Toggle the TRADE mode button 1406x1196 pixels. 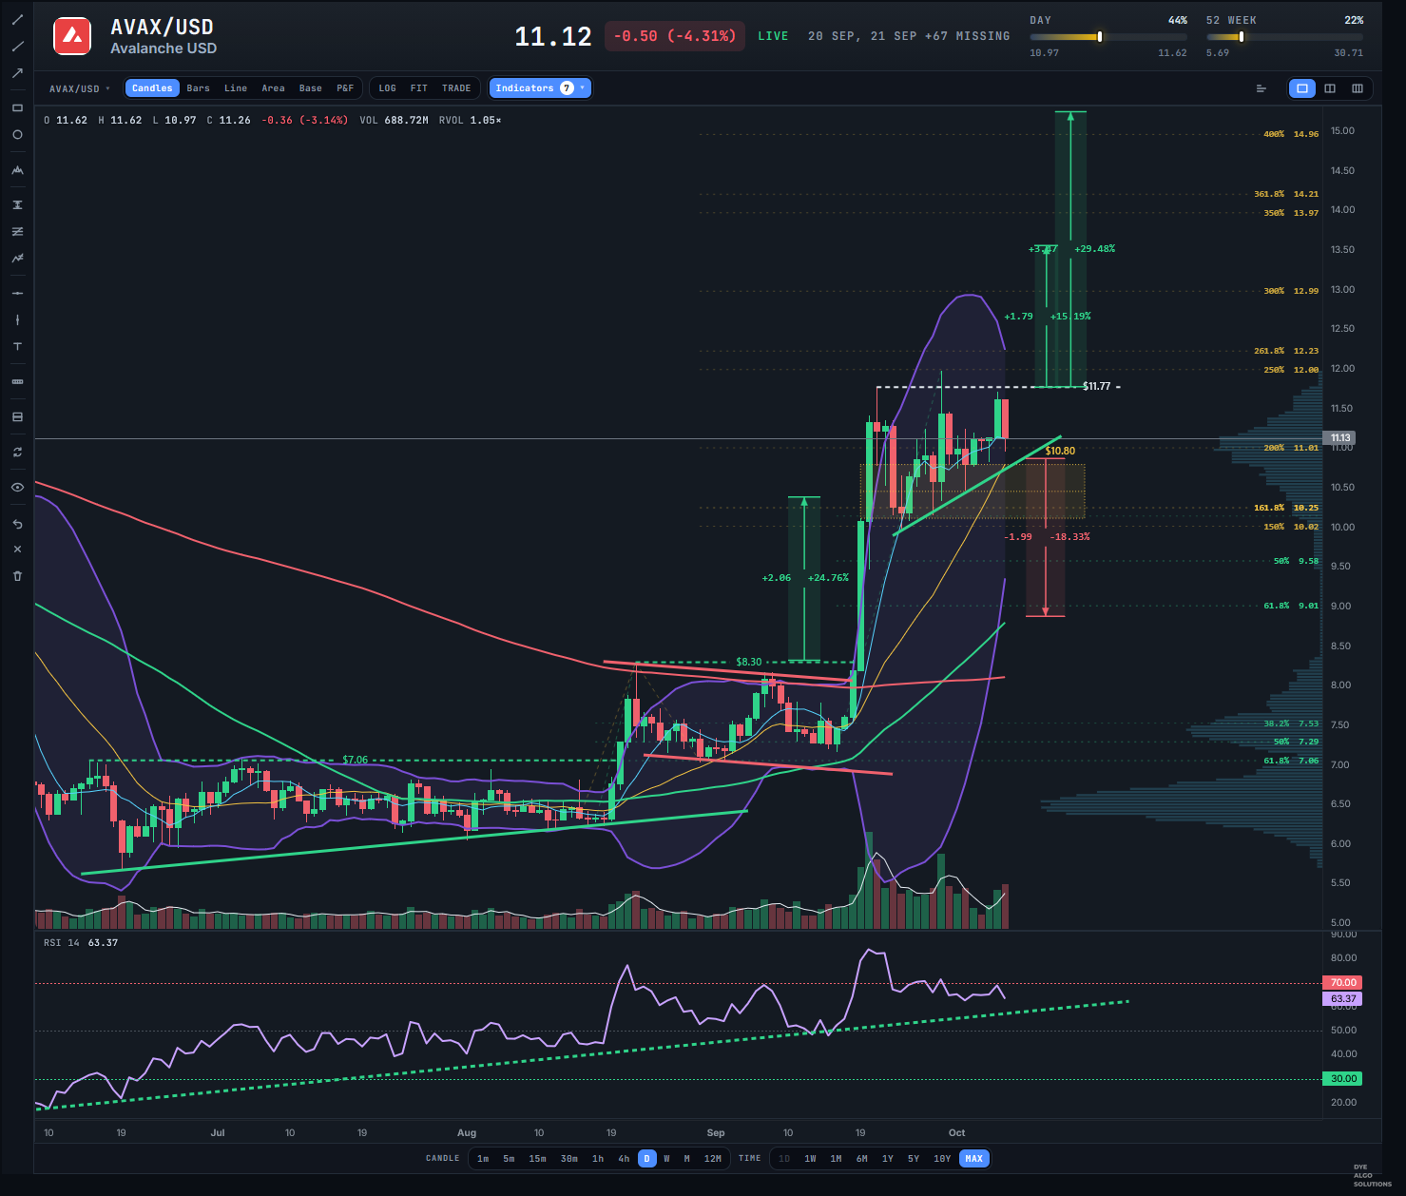pos(456,88)
